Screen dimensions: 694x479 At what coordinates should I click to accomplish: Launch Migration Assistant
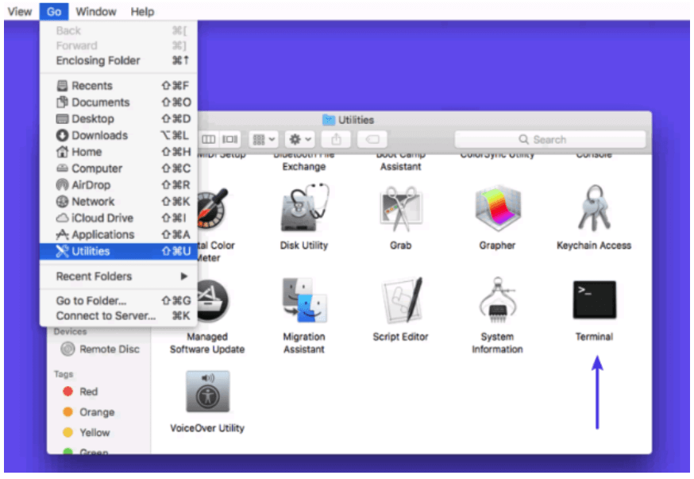[303, 303]
